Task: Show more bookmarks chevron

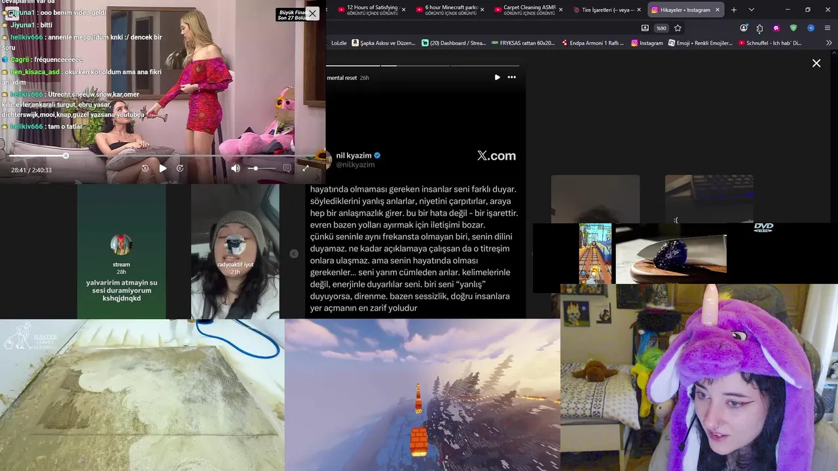Action: point(829,43)
